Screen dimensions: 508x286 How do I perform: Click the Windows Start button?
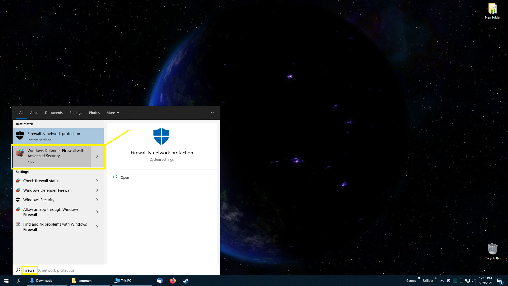pos(6,281)
